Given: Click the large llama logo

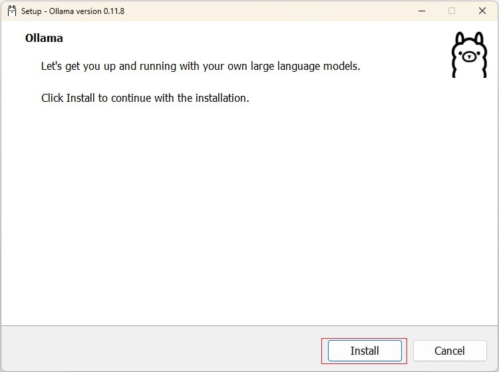Looking at the screenshot, I should (469, 55).
